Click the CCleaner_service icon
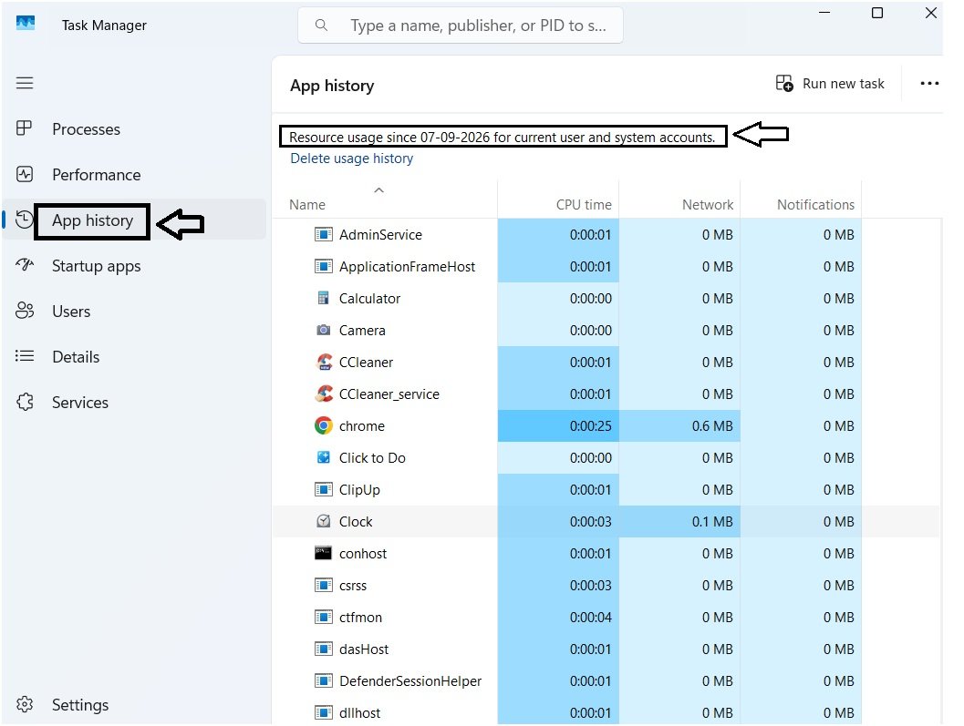The image size is (964, 726). point(324,394)
